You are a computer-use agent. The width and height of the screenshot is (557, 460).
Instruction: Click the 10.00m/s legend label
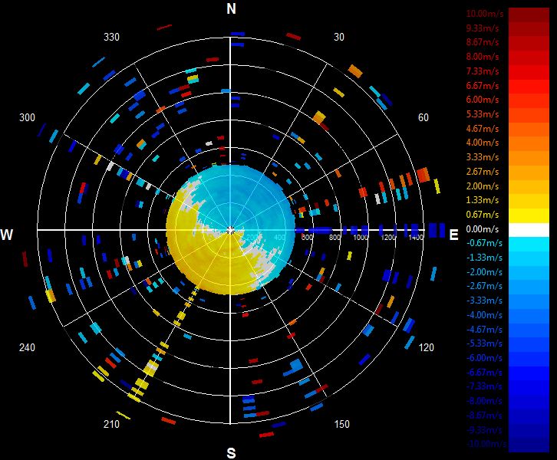(485, 14)
